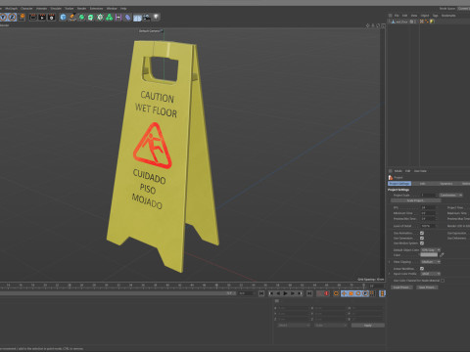Toggle Position keyframe recording
470x352 pixels.
(344, 293)
